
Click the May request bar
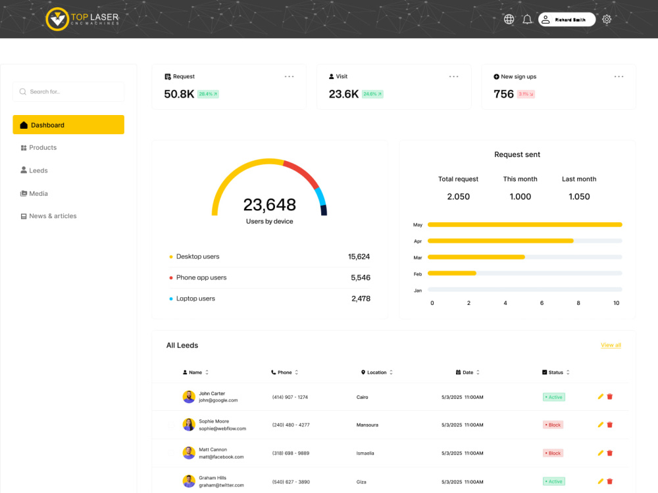point(524,225)
